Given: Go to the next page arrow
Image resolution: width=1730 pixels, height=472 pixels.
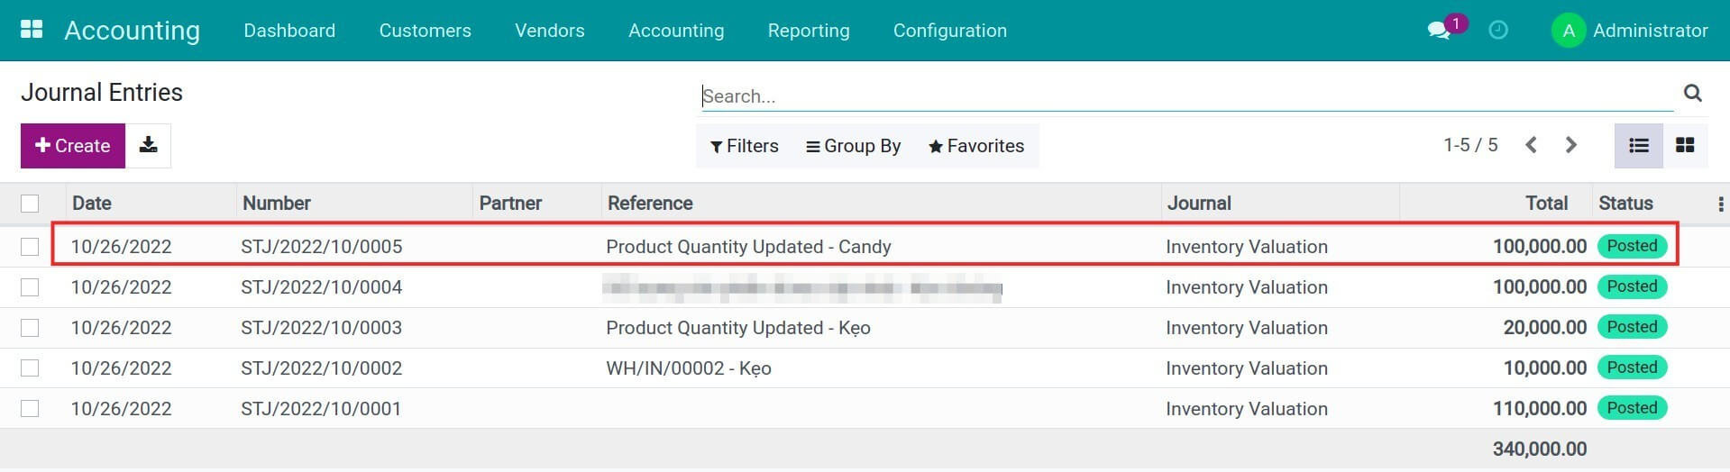Looking at the screenshot, I should (x=1571, y=145).
